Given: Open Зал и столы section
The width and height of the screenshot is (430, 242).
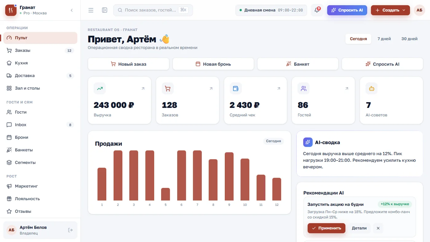Looking at the screenshot, I should (40, 88).
